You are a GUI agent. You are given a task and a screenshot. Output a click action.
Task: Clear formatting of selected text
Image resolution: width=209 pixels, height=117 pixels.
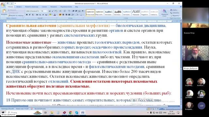coord(56,11)
